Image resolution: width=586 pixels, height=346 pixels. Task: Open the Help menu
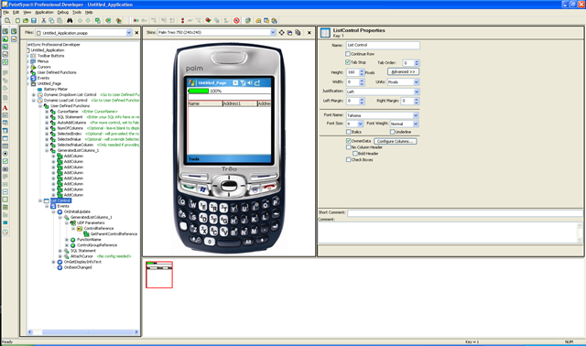coord(89,12)
